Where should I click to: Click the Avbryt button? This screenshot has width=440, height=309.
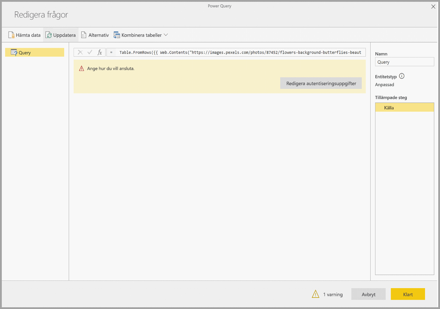[x=368, y=294]
